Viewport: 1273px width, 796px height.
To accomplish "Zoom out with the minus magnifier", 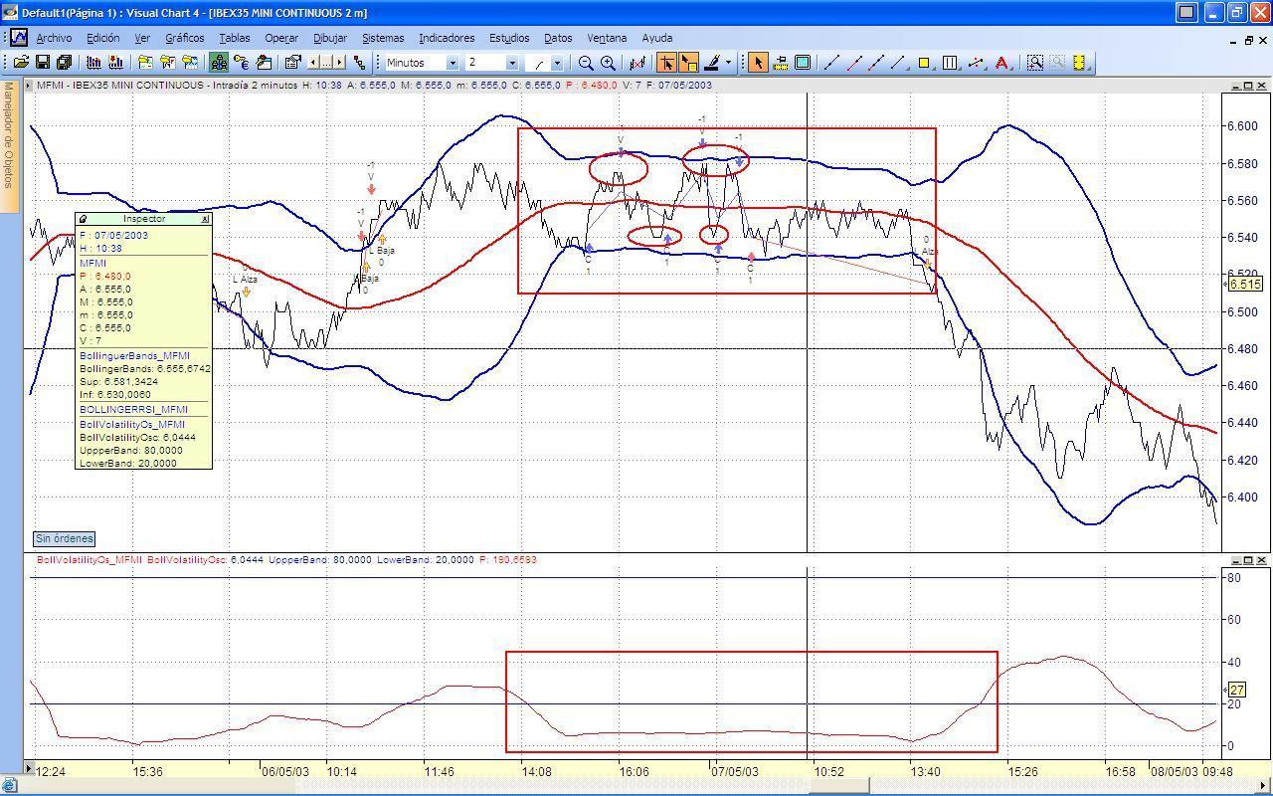I will coord(586,63).
